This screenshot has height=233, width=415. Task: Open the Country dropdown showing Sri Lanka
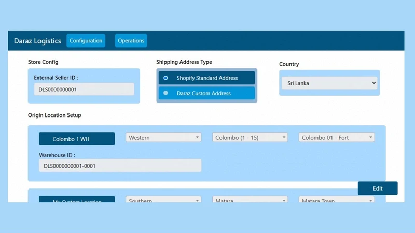(329, 83)
